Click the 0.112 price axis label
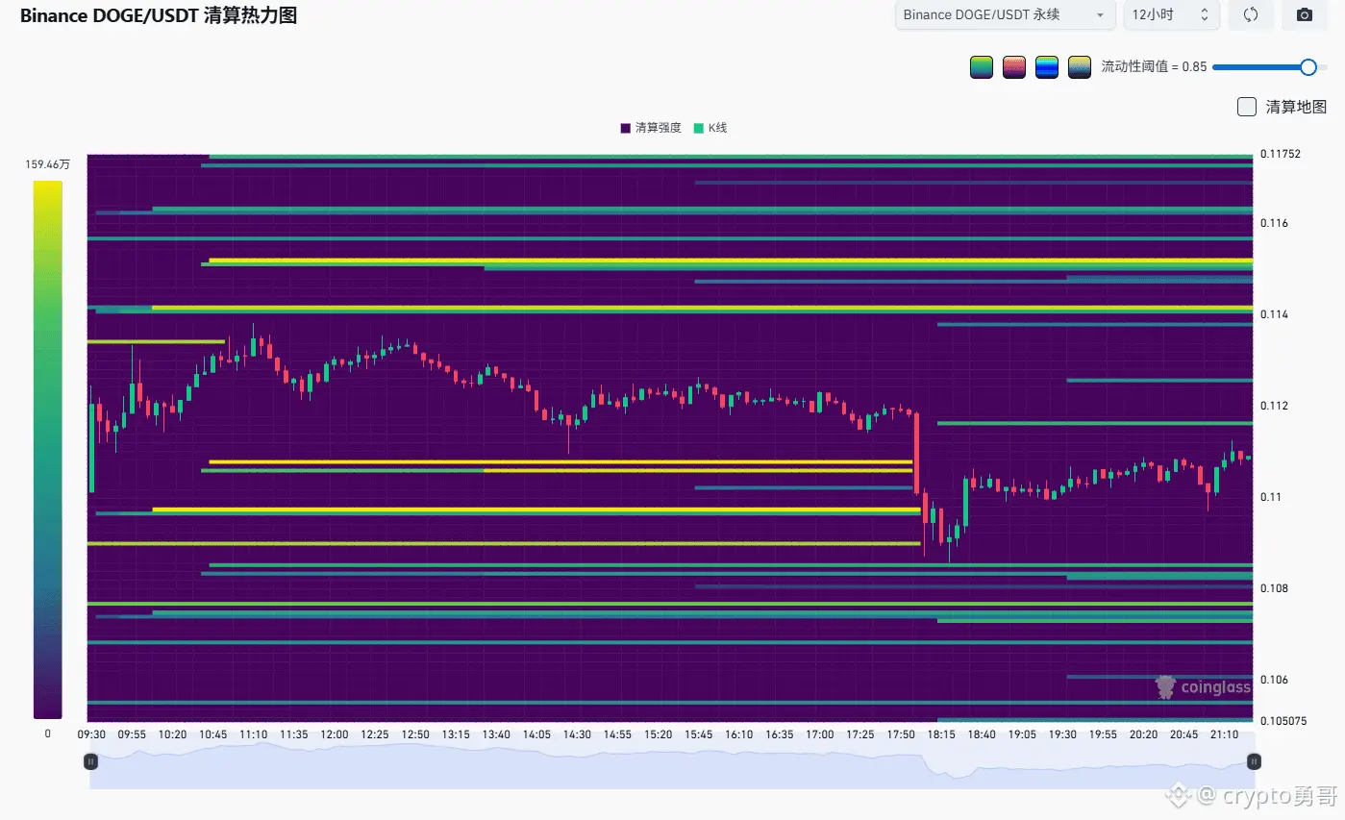The image size is (1345, 820). pos(1274,406)
